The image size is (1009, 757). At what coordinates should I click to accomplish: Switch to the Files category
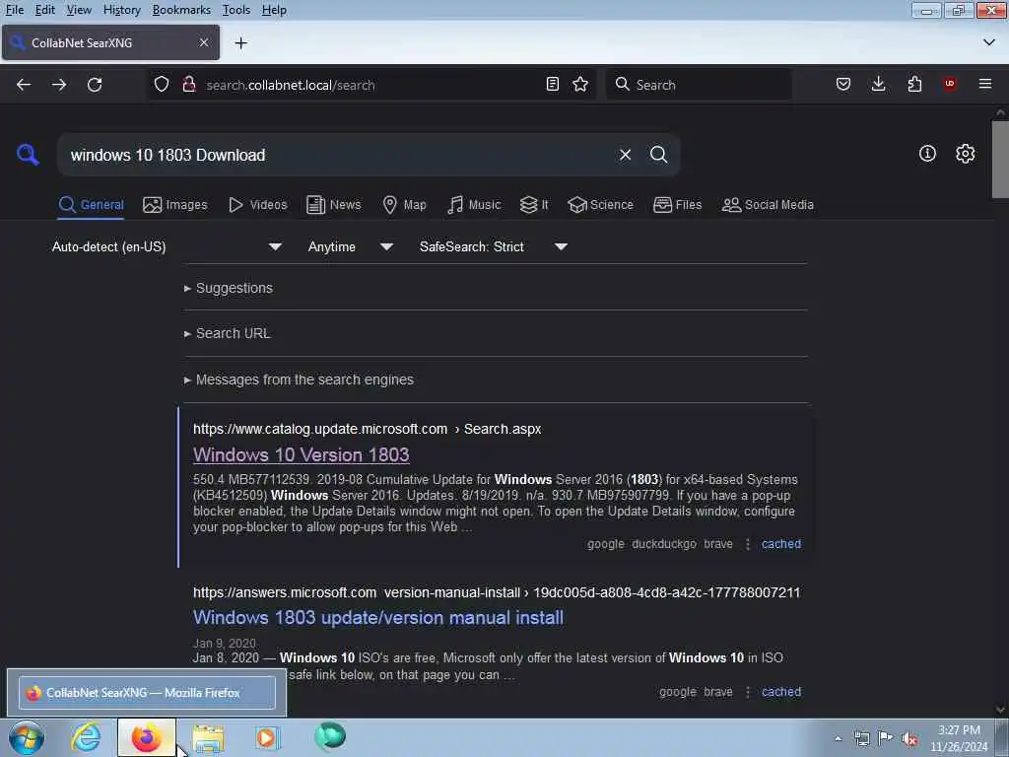pyautogui.click(x=677, y=205)
